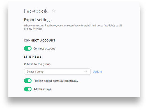This screenshot has width=147, height=111.
Task: Click the chevron arrow in the group selector
Action: [x=85, y=72]
